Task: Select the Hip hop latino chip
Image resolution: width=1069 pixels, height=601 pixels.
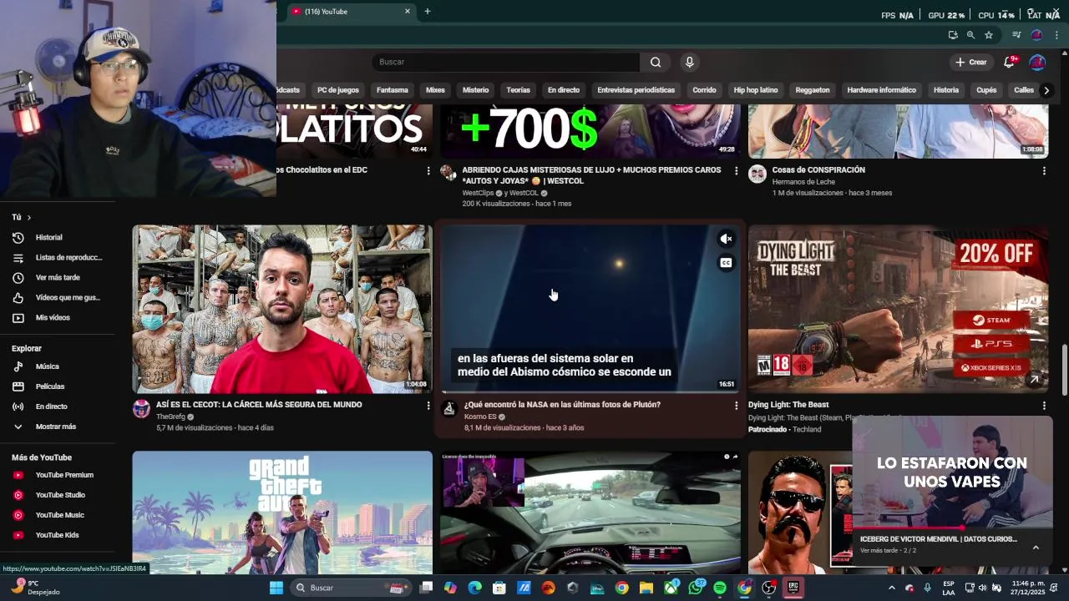Action: click(756, 90)
